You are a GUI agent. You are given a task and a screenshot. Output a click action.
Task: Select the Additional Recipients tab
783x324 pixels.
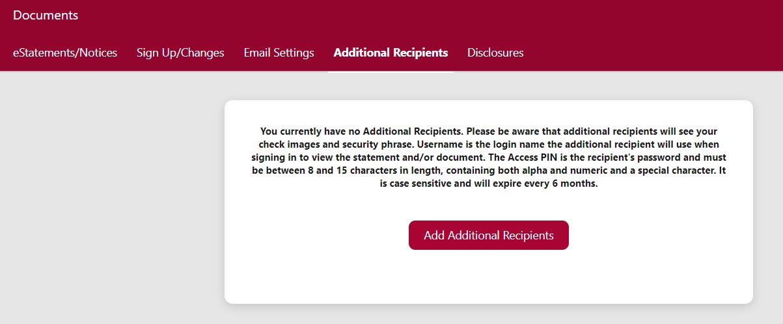coord(391,53)
